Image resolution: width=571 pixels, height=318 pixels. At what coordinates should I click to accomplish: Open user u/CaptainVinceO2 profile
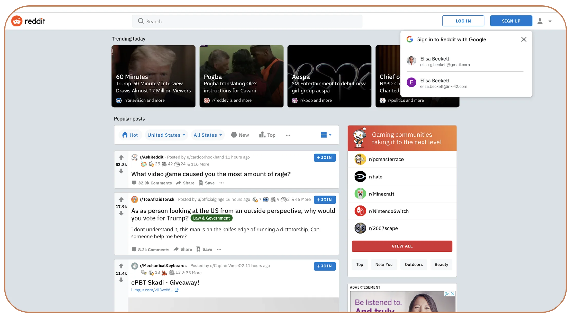(227, 266)
